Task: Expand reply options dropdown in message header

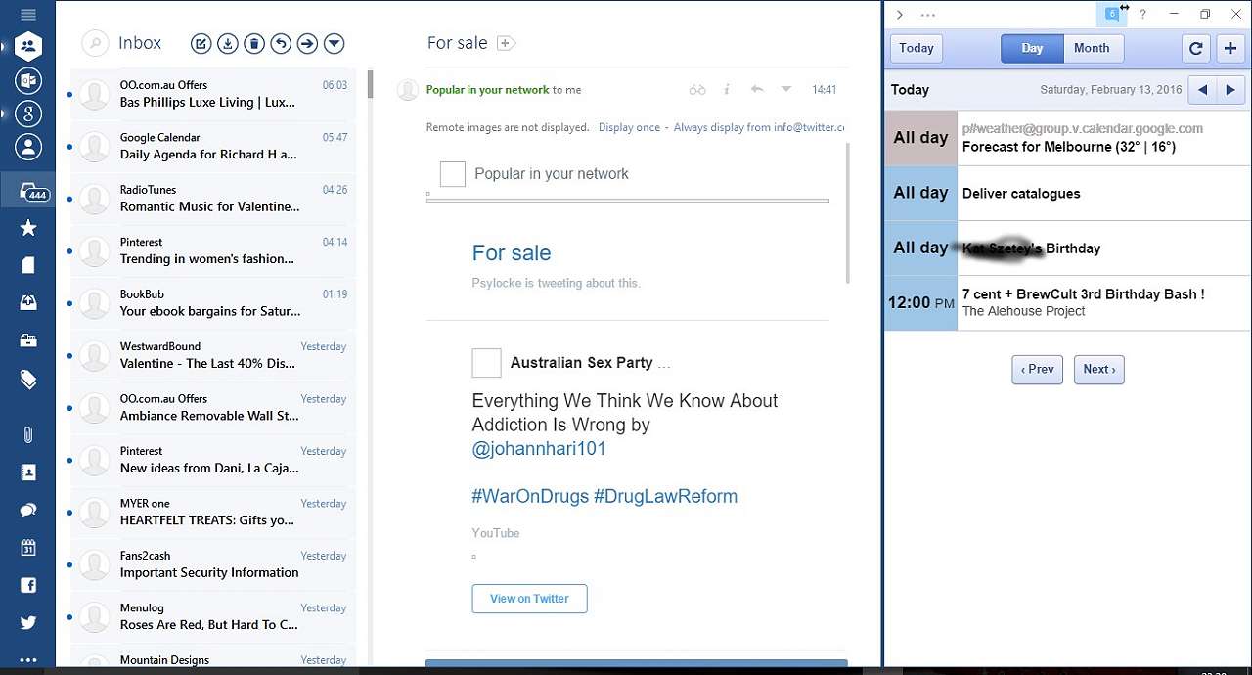Action: tap(785, 89)
